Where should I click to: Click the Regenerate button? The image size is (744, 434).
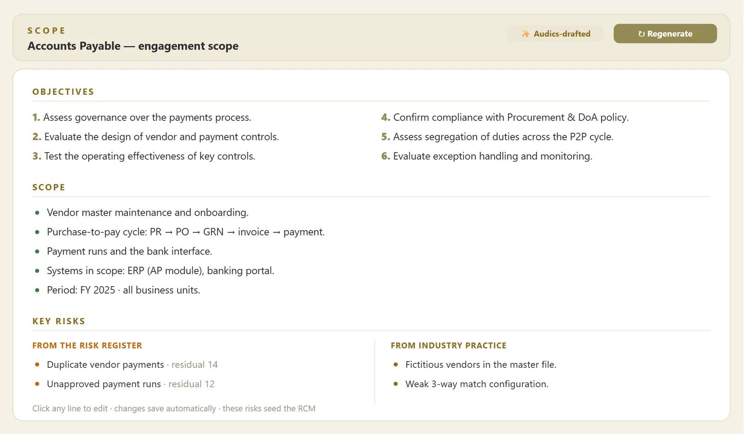pyautogui.click(x=665, y=33)
